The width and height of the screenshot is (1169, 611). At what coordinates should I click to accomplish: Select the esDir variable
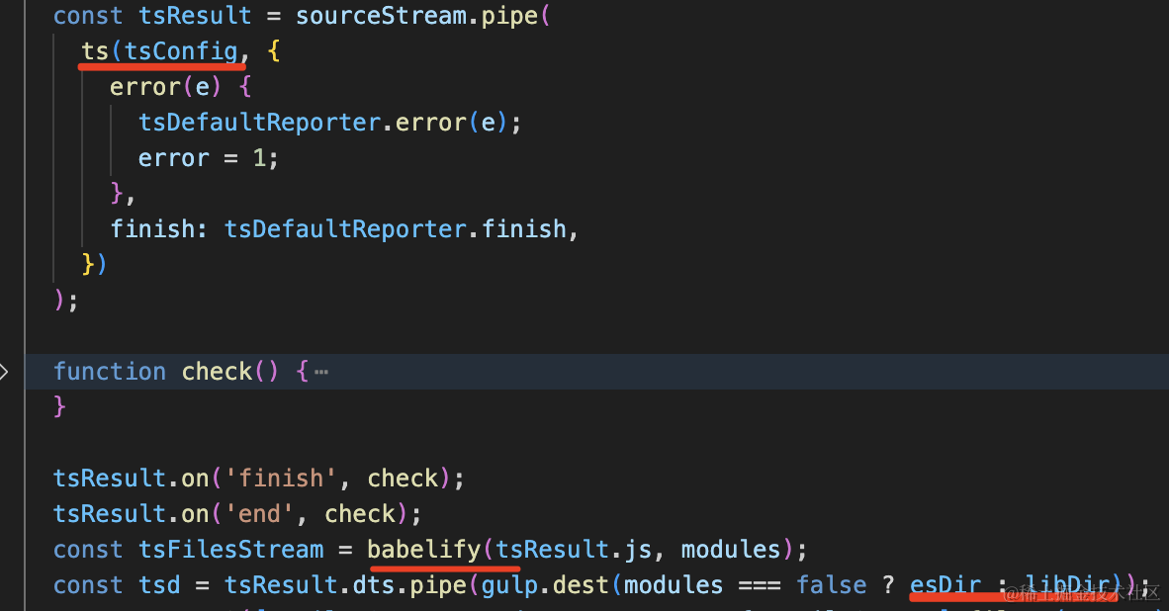click(x=945, y=585)
